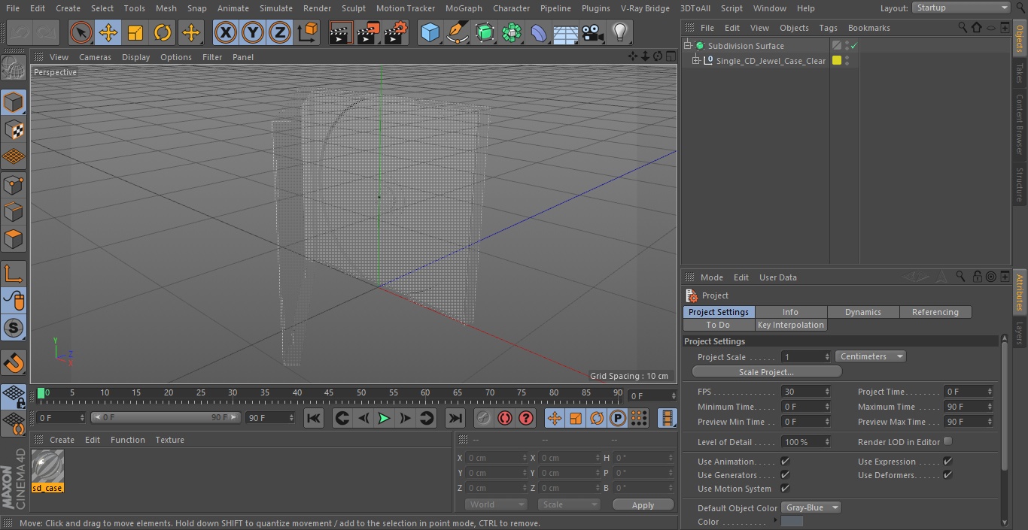Image resolution: width=1028 pixels, height=530 pixels.
Task: Toggle Y axis lock
Action: (x=253, y=32)
